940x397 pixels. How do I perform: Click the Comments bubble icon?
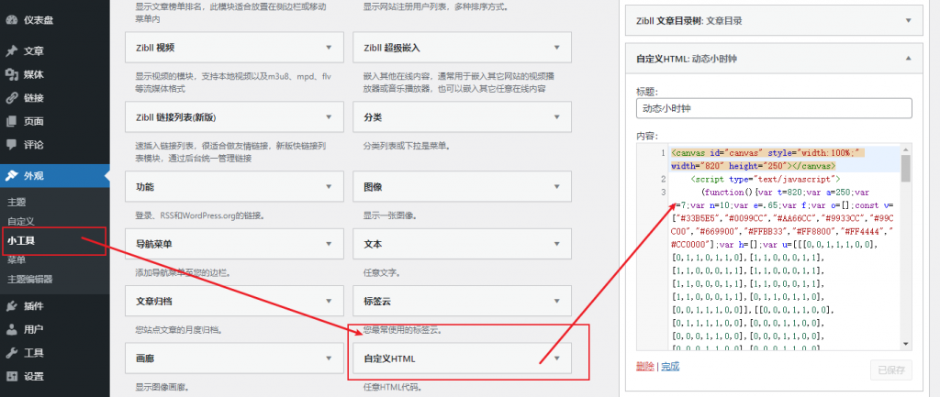click(x=11, y=145)
